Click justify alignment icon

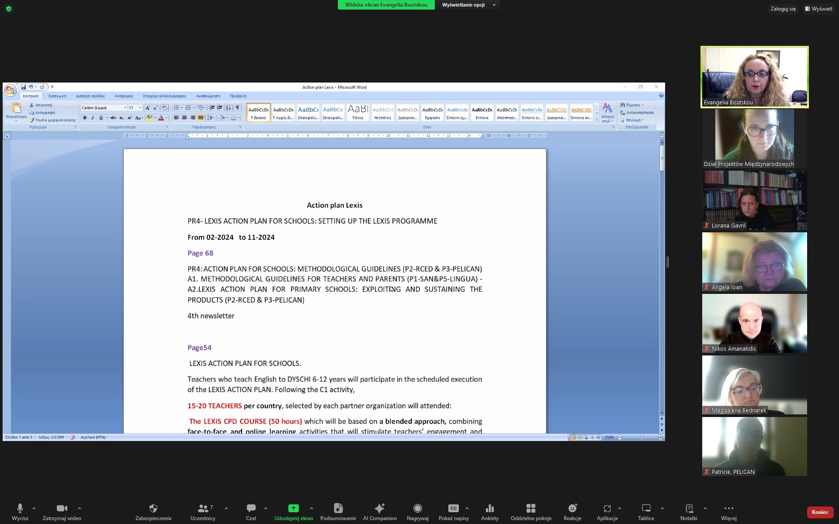point(201,117)
